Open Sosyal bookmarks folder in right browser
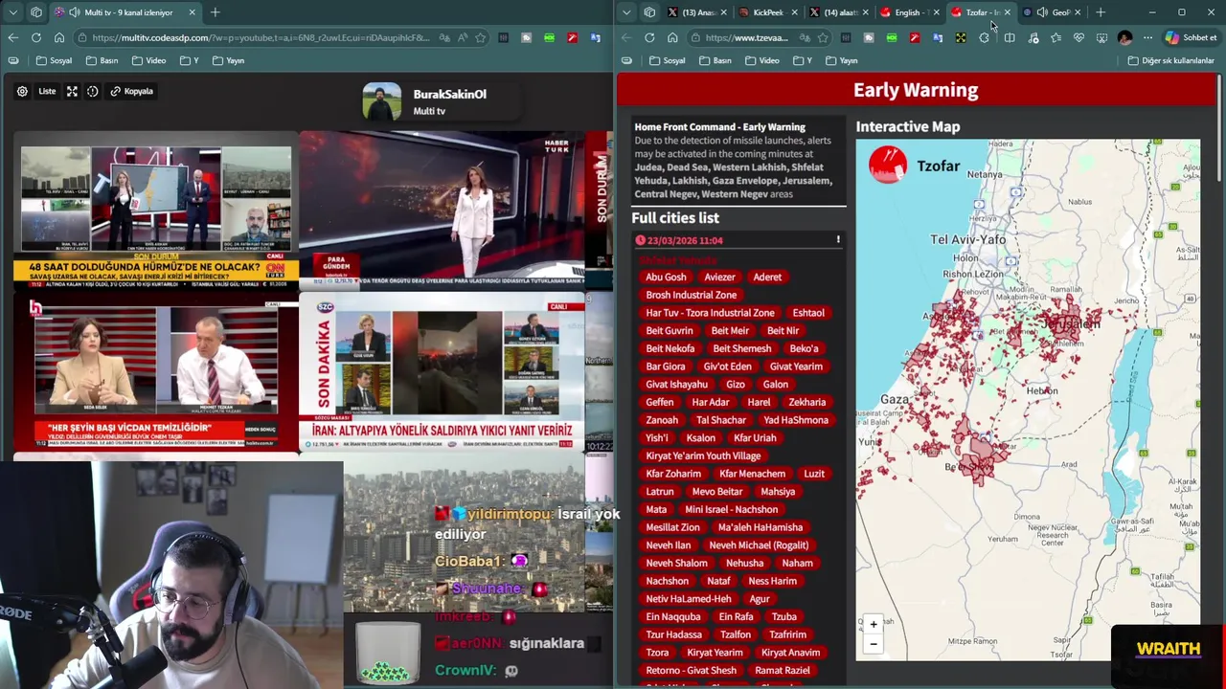 668,60
